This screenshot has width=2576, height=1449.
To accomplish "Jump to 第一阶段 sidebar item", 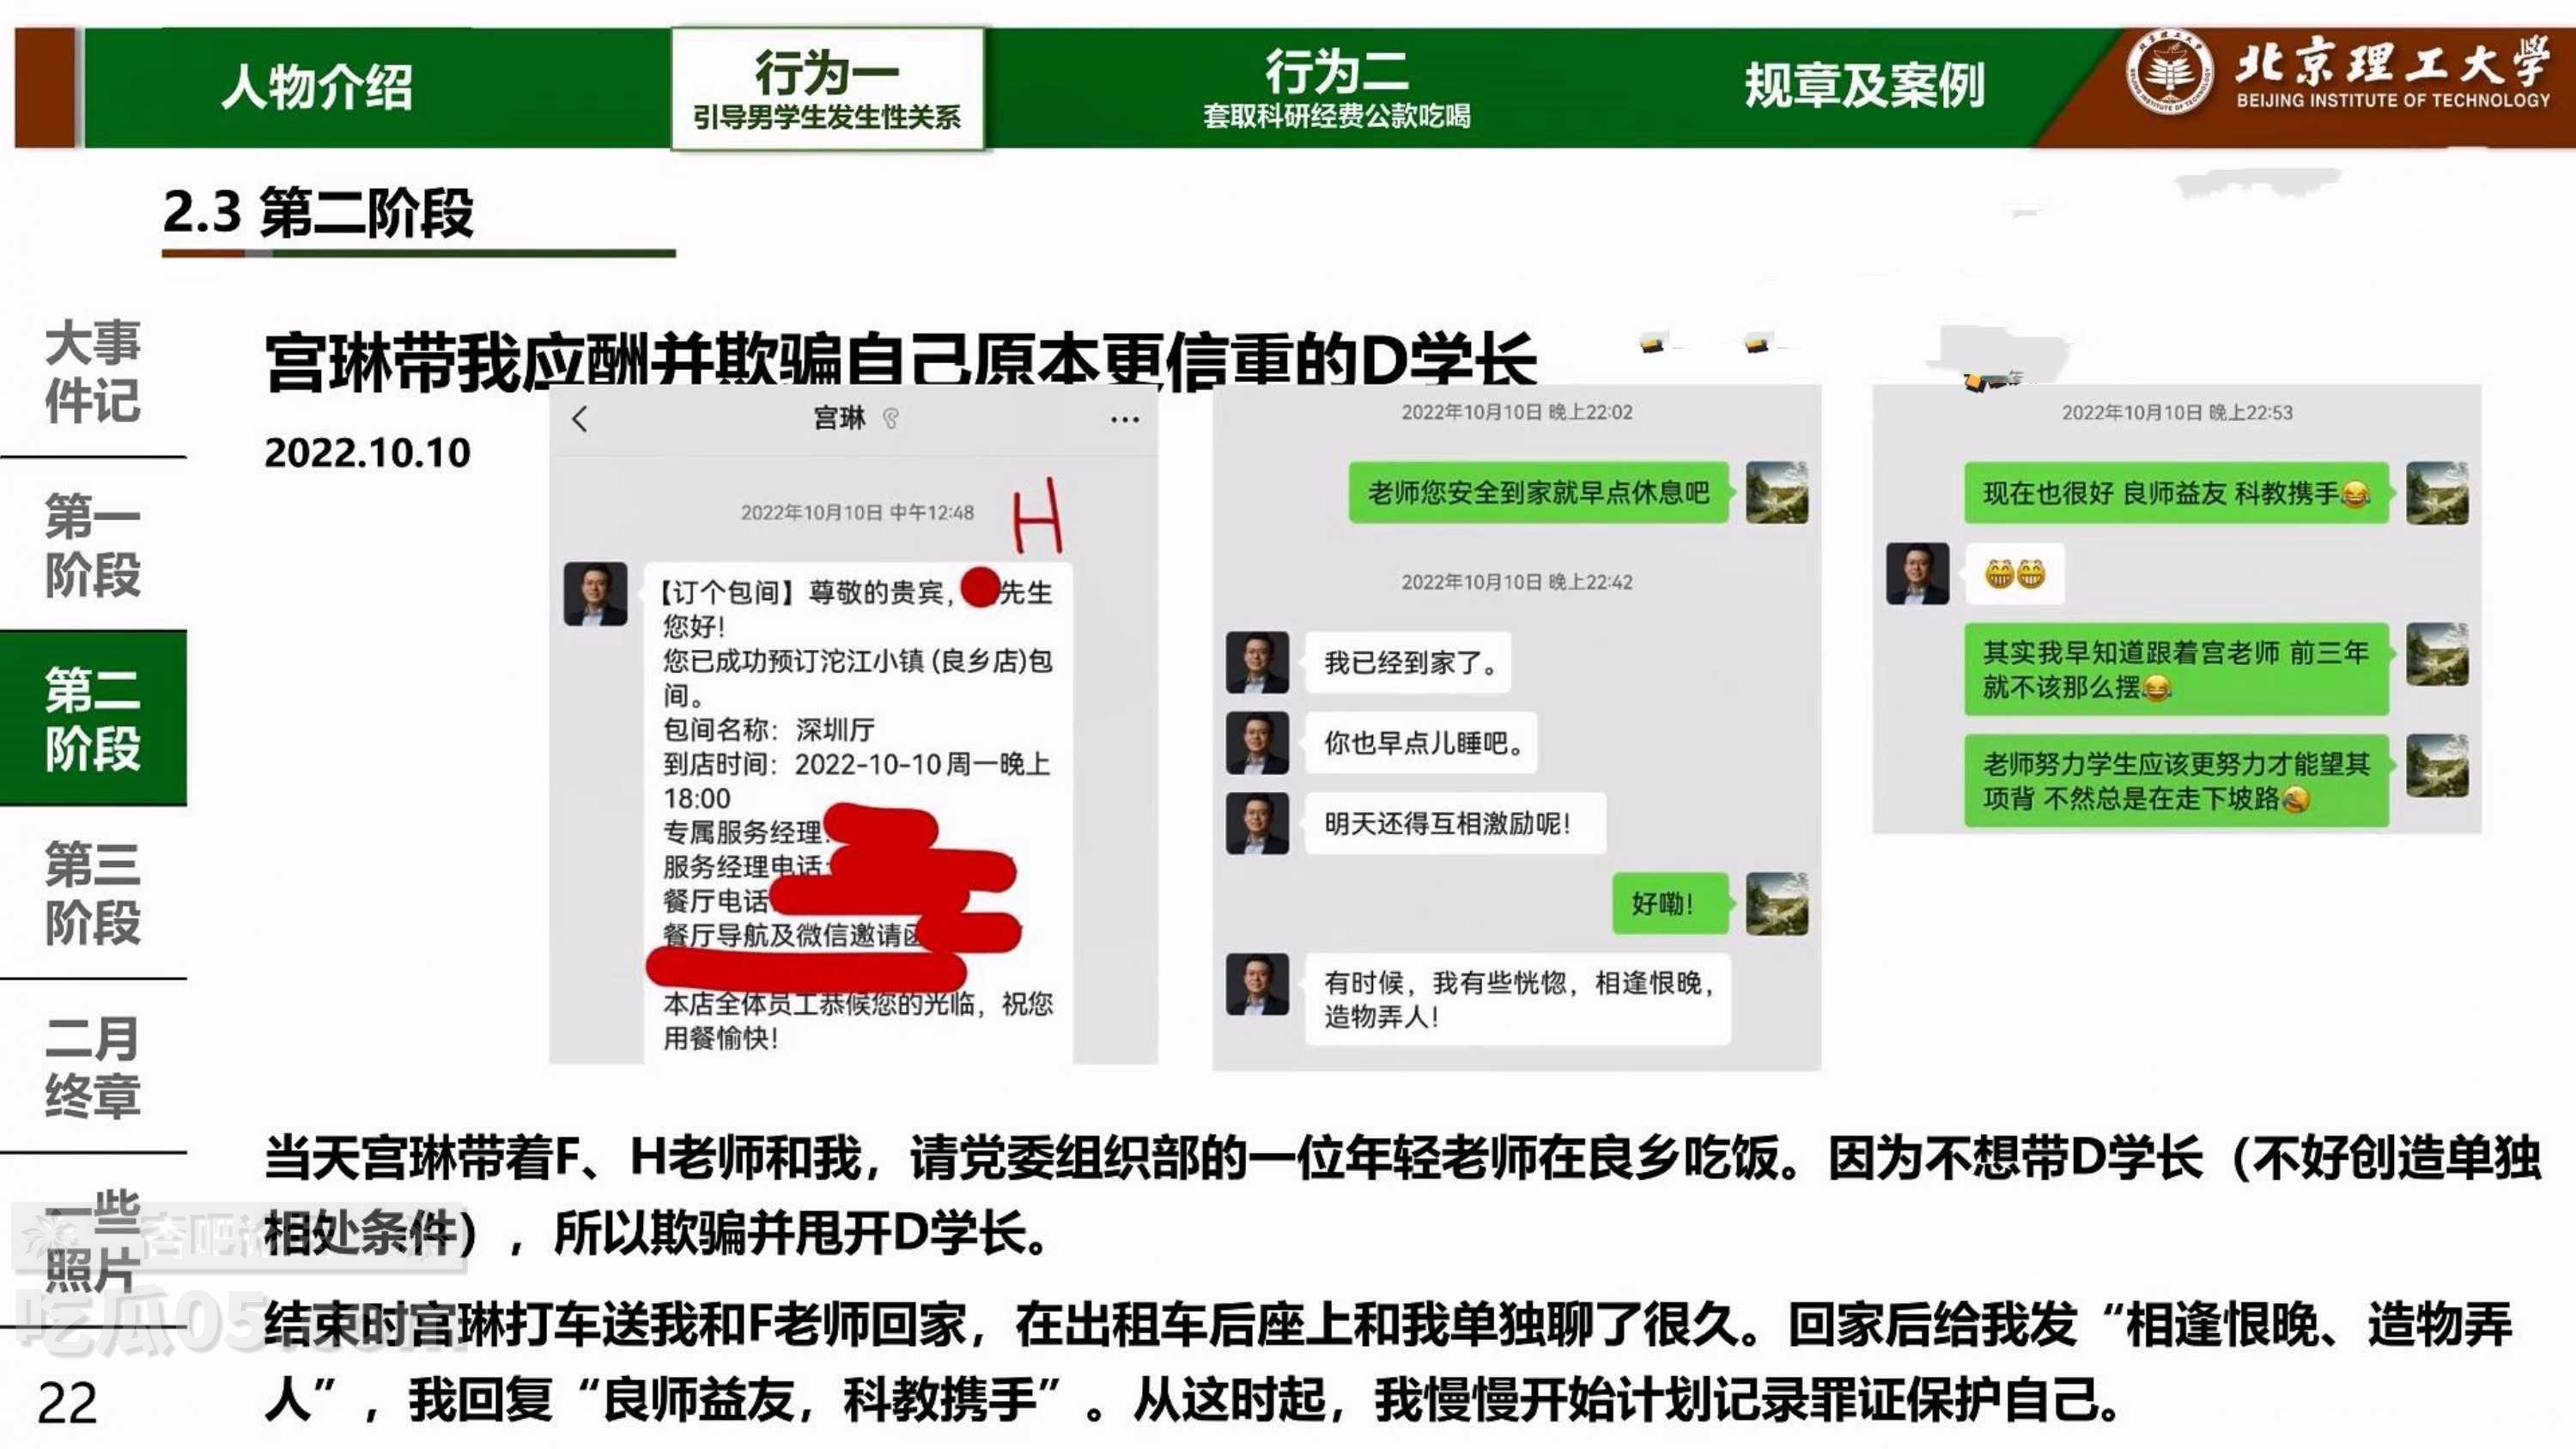I will (x=93, y=545).
